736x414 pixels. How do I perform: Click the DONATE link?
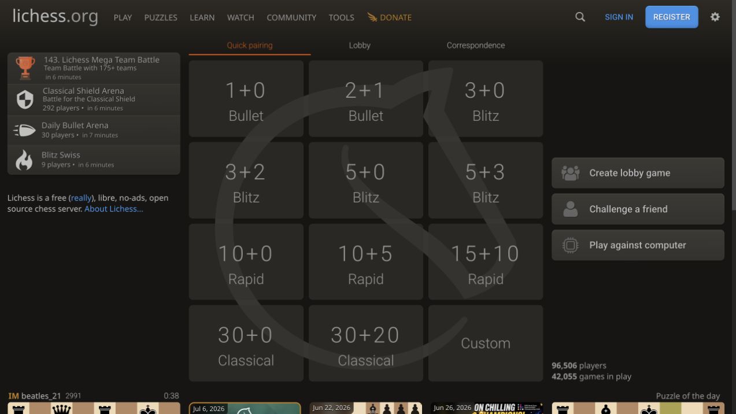pos(390,17)
